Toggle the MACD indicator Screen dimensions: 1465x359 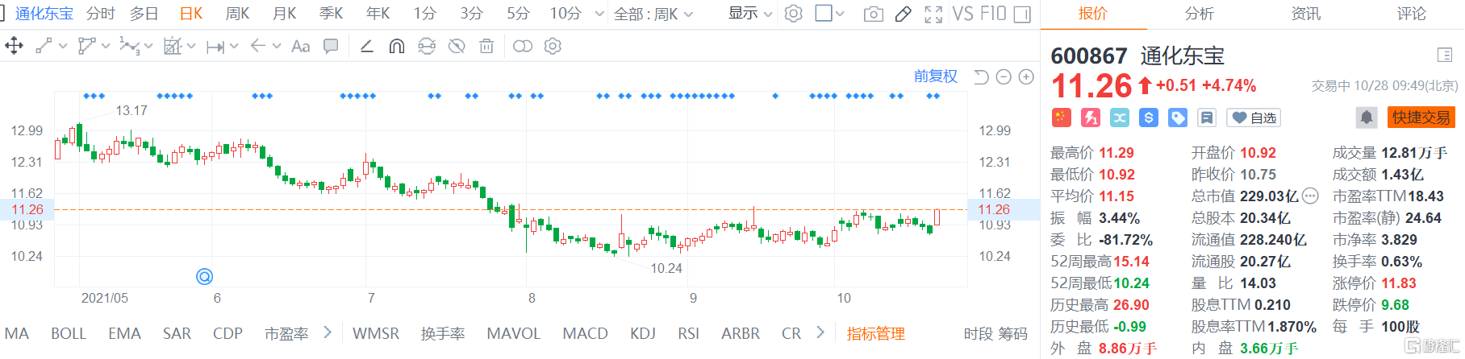pyautogui.click(x=585, y=333)
